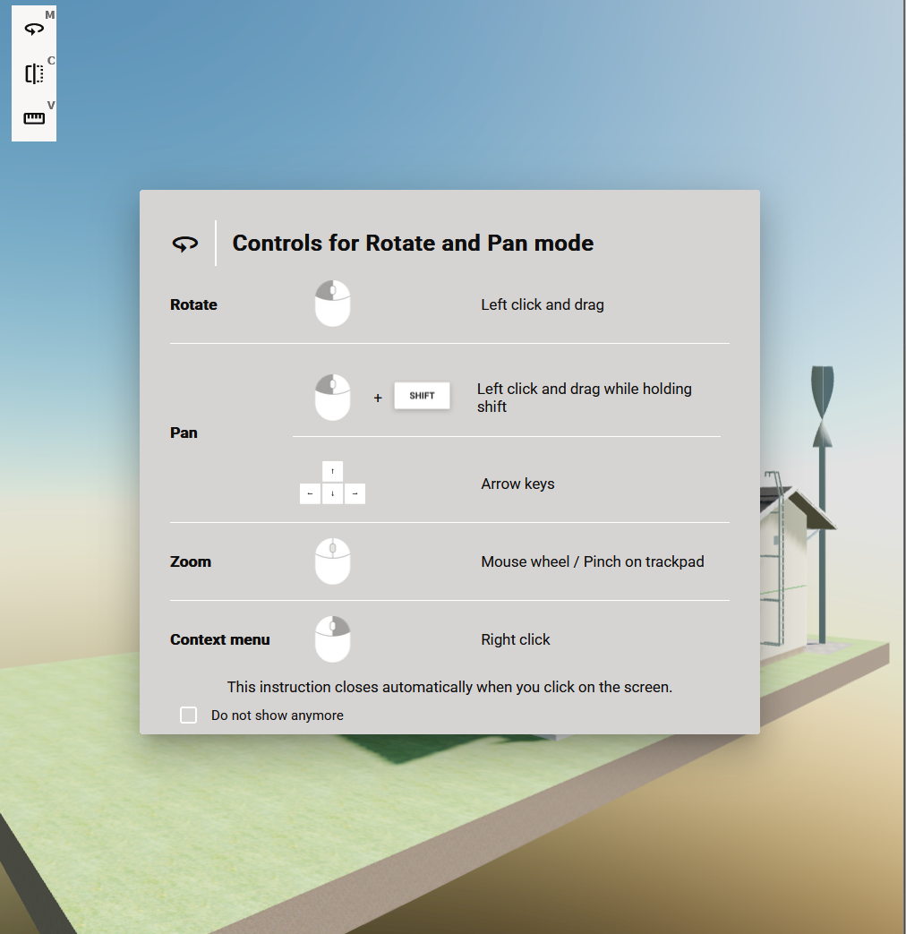Click the left arrow key graphic
Viewport: 906px width, 934px height.
click(x=310, y=493)
